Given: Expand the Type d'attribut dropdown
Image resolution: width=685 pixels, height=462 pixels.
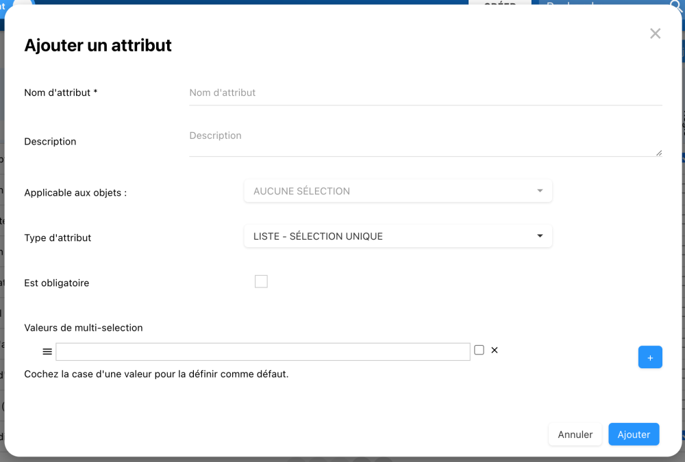Looking at the screenshot, I should click(398, 236).
